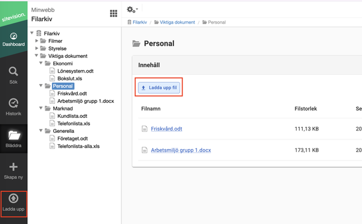The width and height of the screenshot is (362, 224).
Task: Select Bokslut.xls in the tree
Action: coord(69,78)
